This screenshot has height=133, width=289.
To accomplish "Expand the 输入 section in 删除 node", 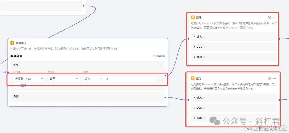I will [234, 37].
